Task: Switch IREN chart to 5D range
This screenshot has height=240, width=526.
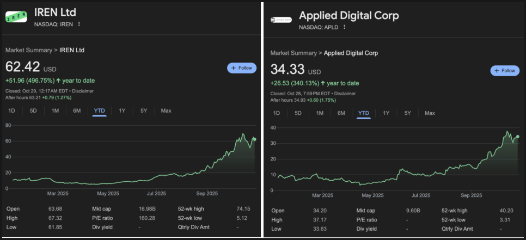Action: [x=33, y=111]
